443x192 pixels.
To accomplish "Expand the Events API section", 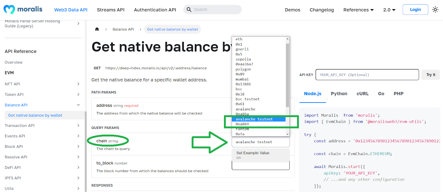I will 78,136.
